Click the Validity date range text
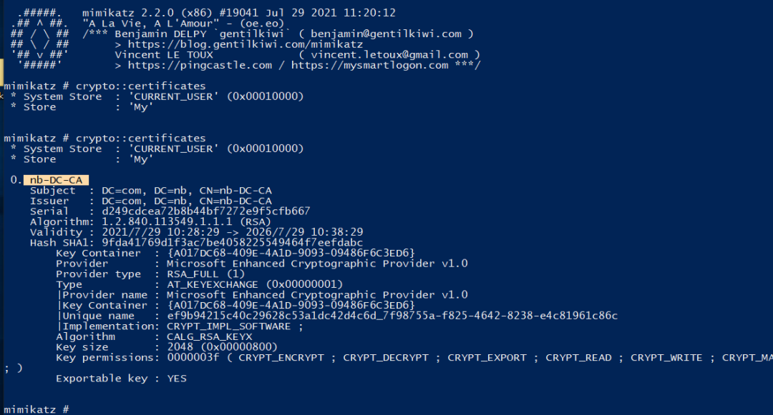773x415 pixels. pos(232,232)
